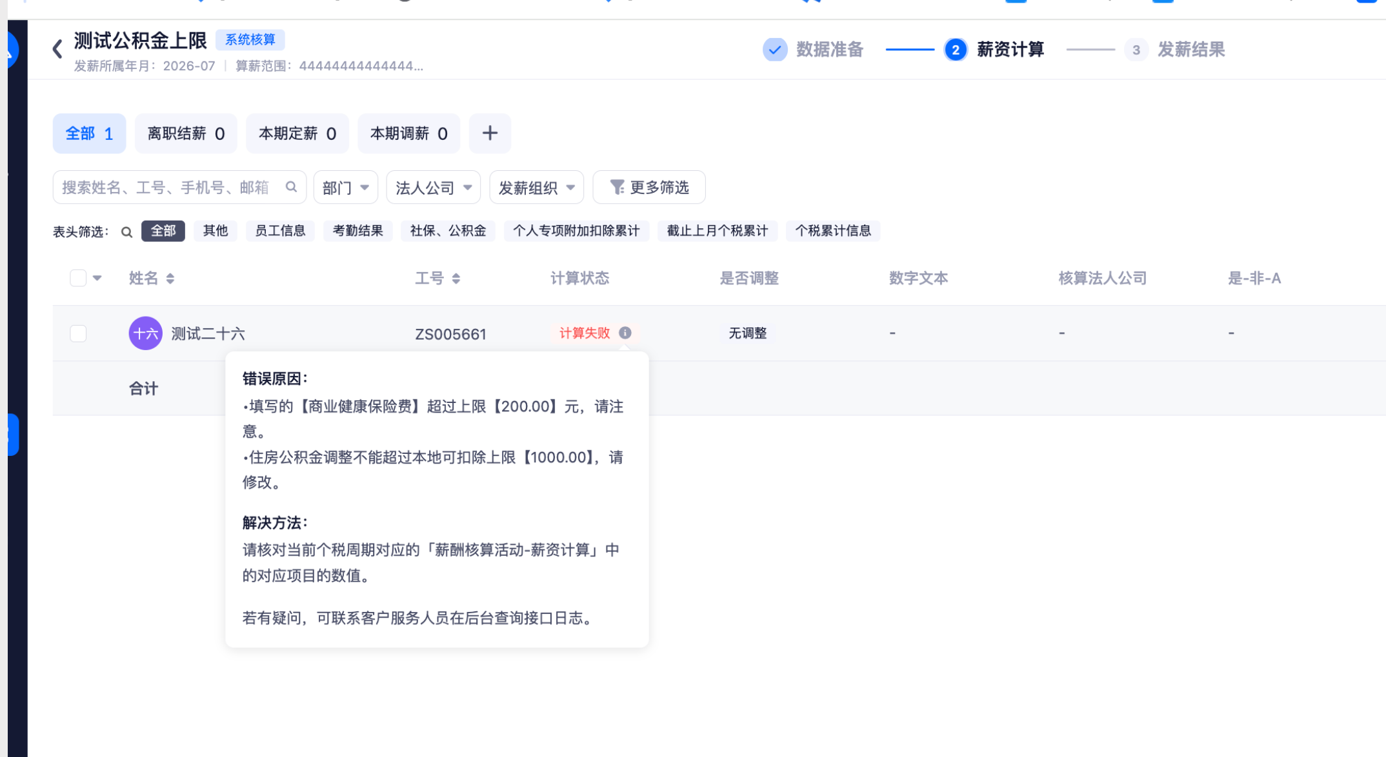Click the back arrow beside 测试公积金上限
The width and height of the screenshot is (1386, 757).
tap(57, 49)
